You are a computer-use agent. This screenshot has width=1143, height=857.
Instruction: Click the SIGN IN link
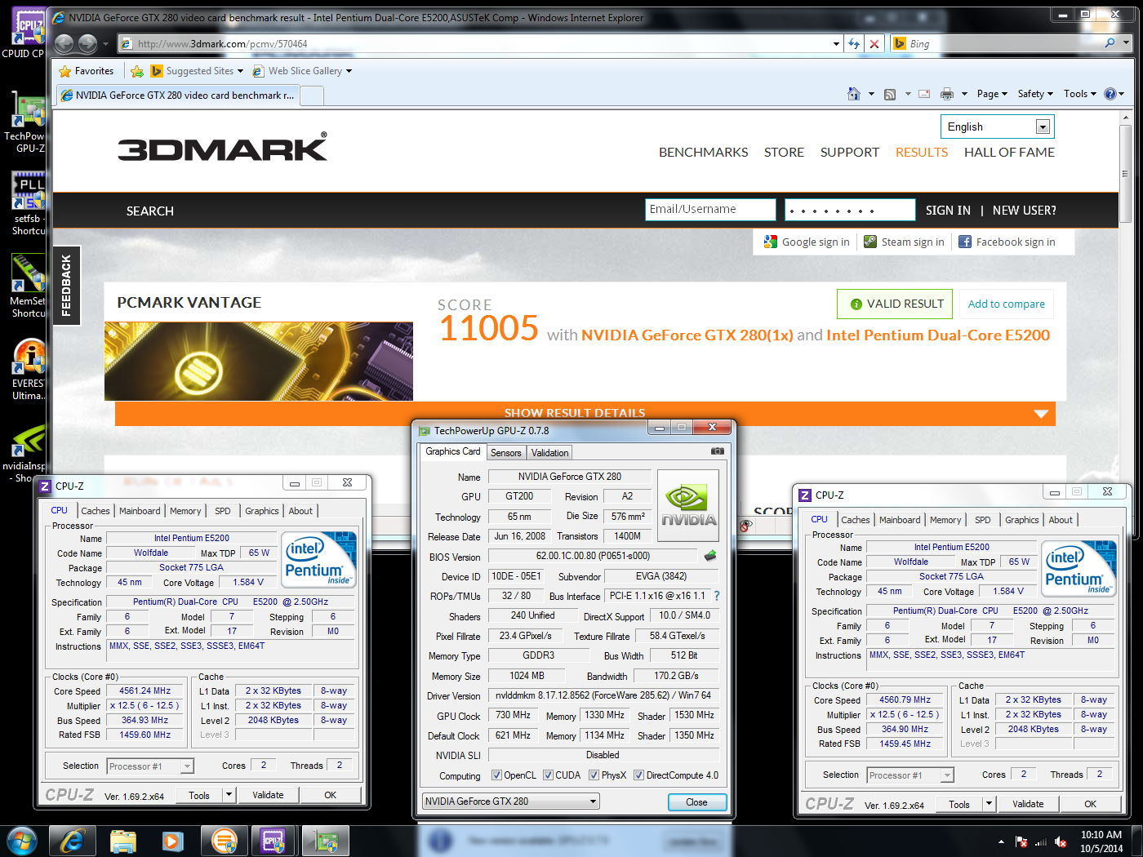coord(948,211)
